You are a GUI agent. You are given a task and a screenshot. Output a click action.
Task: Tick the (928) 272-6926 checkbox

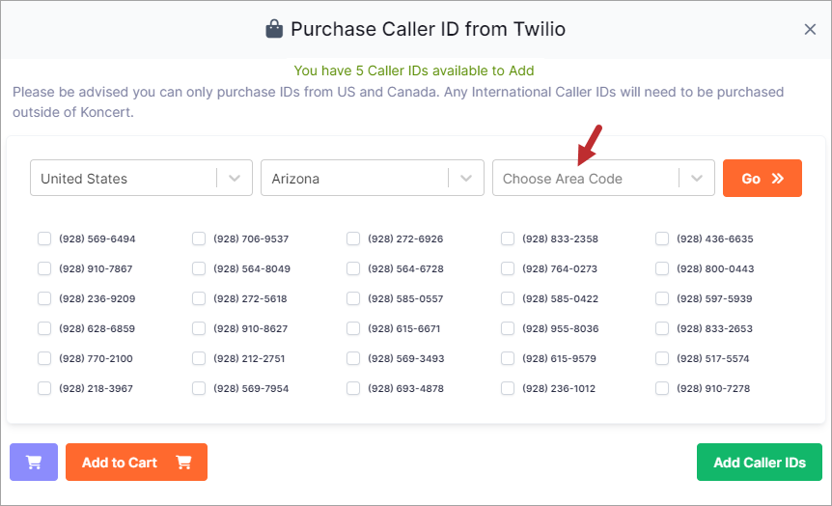[x=353, y=239]
